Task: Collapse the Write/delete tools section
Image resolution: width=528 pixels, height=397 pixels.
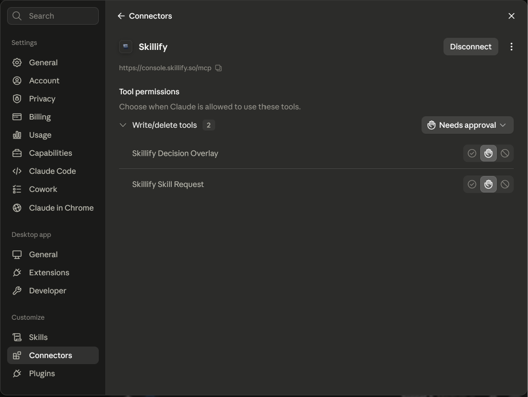Action: pos(123,125)
